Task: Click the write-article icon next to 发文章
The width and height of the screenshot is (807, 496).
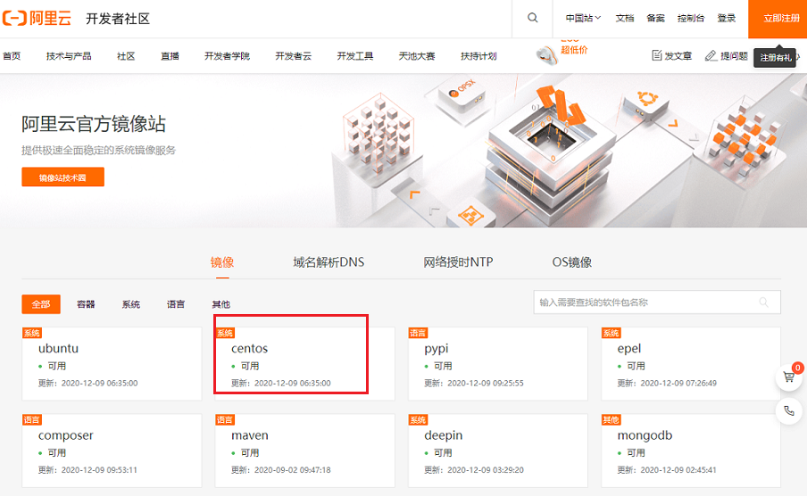Action: click(x=657, y=55)
